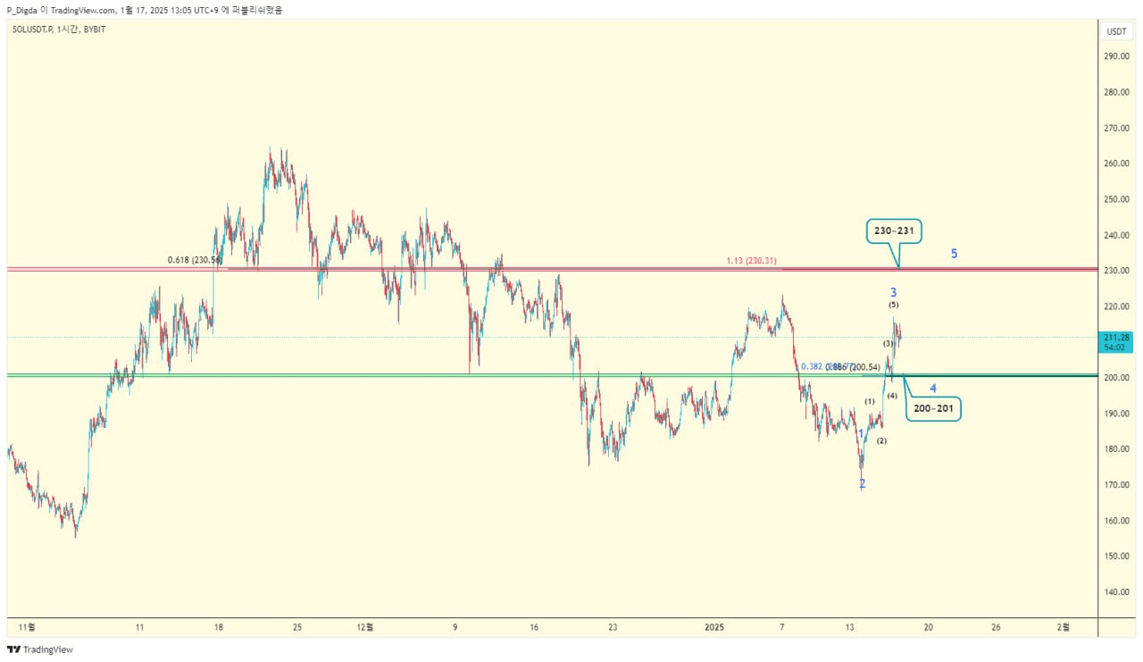The width and height of the screenshot is (1143, 662).
Task: Click the 7 date axis label
Action: coord(782,627)
